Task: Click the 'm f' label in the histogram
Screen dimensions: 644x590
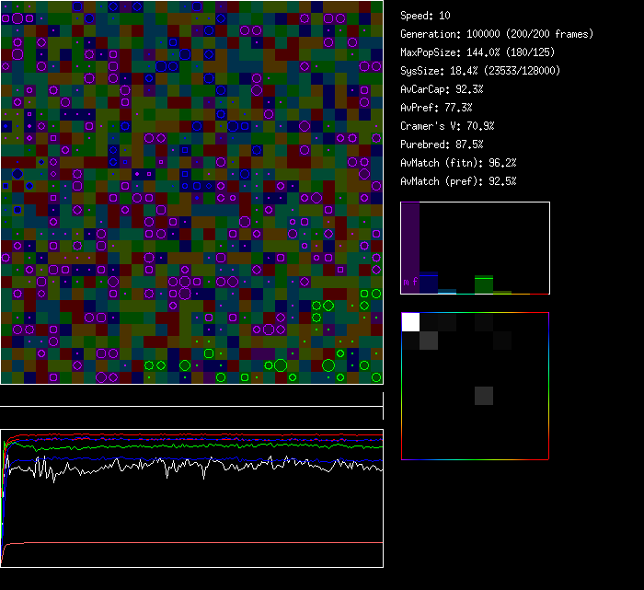Action: point(410,282)
